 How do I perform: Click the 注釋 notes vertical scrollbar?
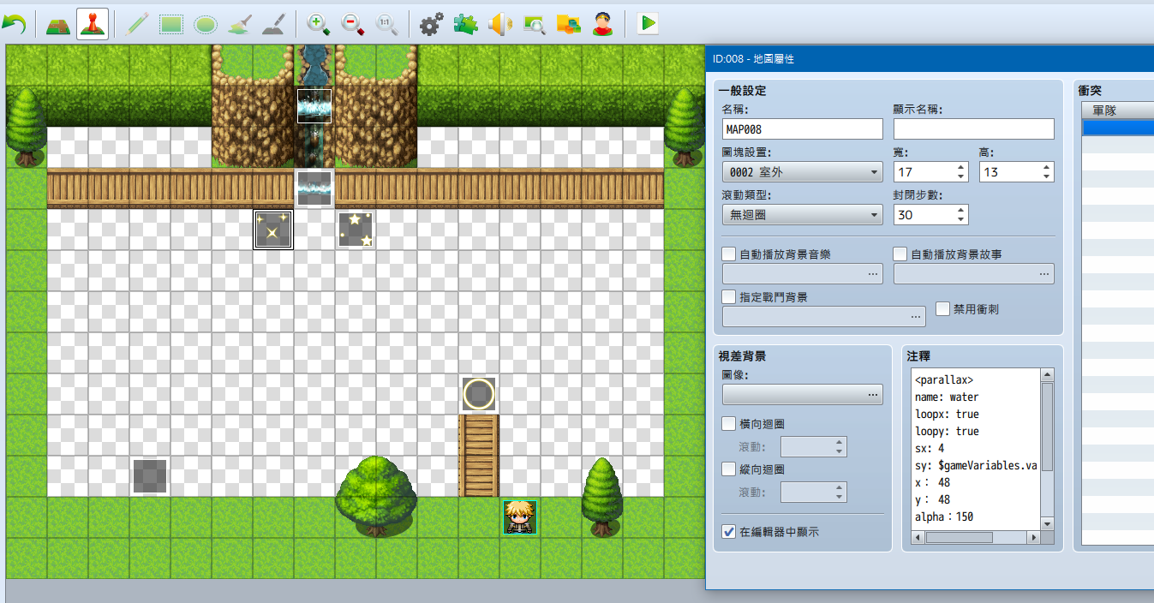(x=1047, y=450)
